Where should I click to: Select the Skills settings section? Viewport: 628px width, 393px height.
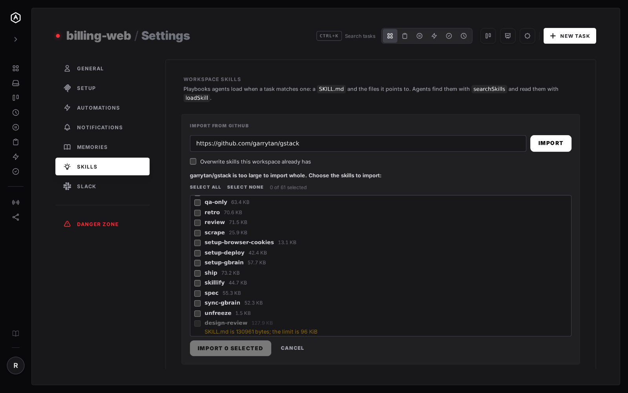click(x=102, y=167)
